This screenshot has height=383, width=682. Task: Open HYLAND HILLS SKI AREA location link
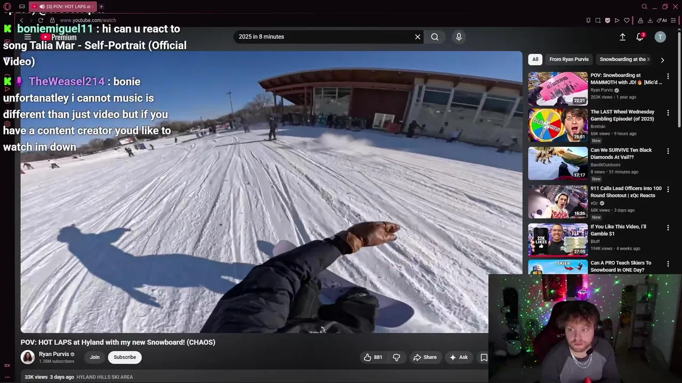click(x=104, y=377)
